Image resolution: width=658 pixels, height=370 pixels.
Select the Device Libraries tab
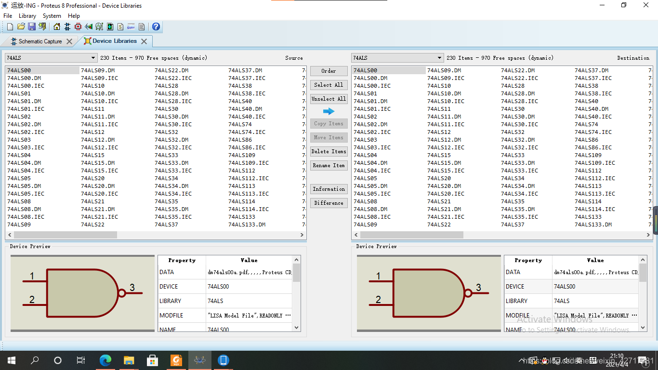[115, 41]
